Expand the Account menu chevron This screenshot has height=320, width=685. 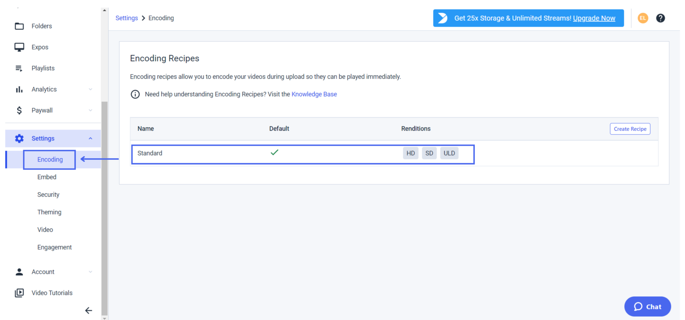coord(90,272)
